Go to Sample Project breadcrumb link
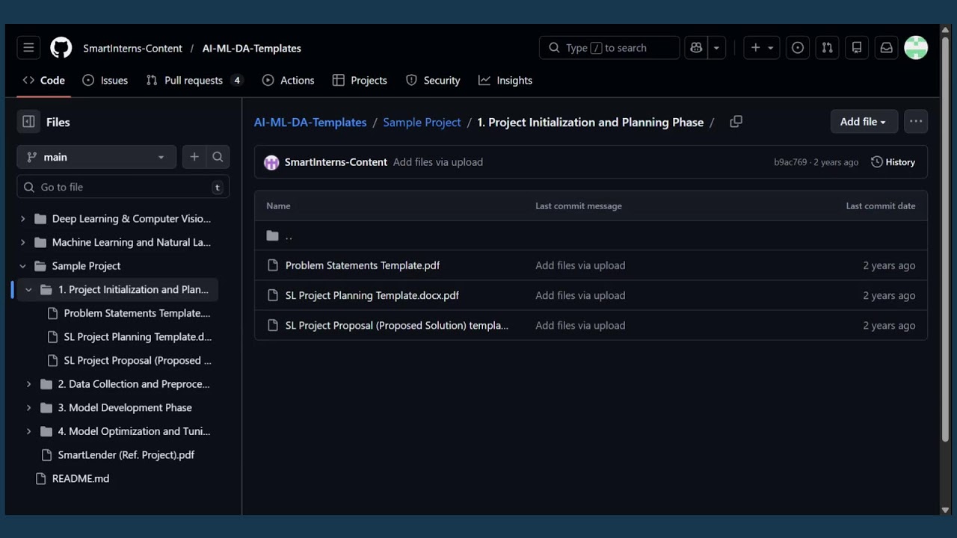 point(422,122)
